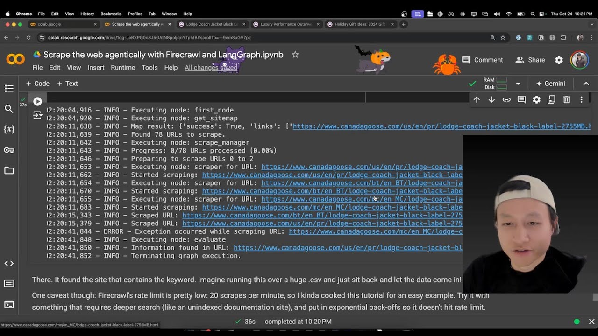Click the Colab CO logo
This screenshot has height=336, width=598.
(x=15, y=60)
